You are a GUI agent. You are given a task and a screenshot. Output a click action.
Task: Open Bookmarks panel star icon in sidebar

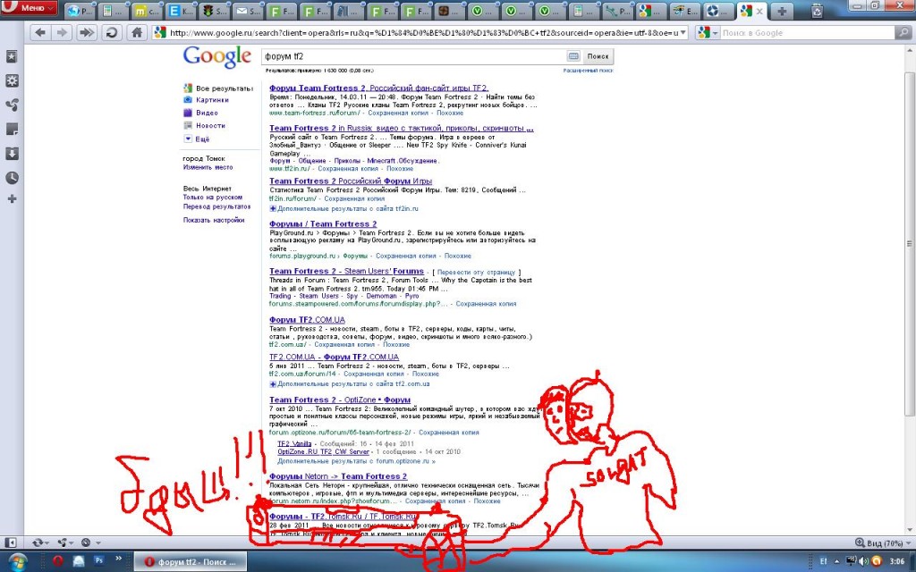pyautogui.click(x=12, y=56)
